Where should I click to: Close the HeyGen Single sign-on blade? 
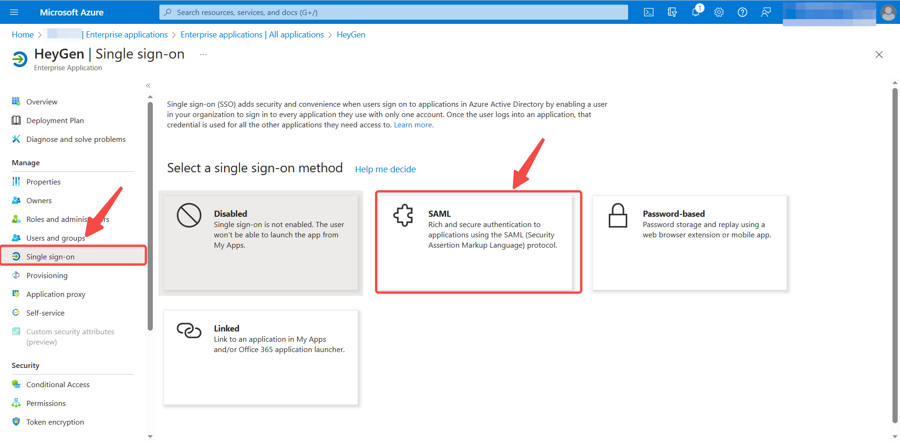[x=879, y=55]
